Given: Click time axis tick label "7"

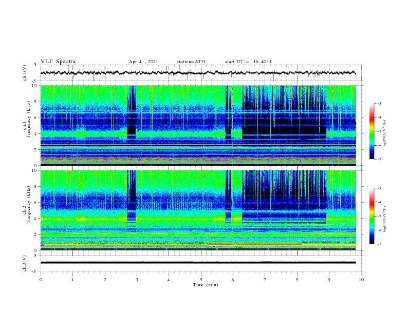Looking at the screenshot, I should 265,280.
